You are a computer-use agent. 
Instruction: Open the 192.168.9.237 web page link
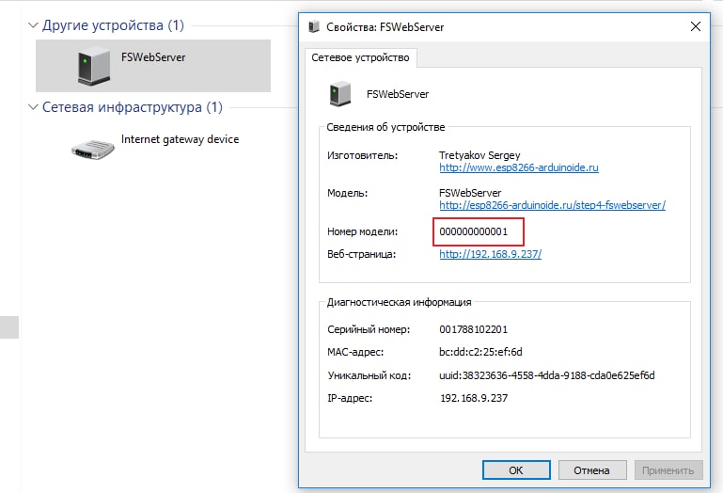(490, 254)
